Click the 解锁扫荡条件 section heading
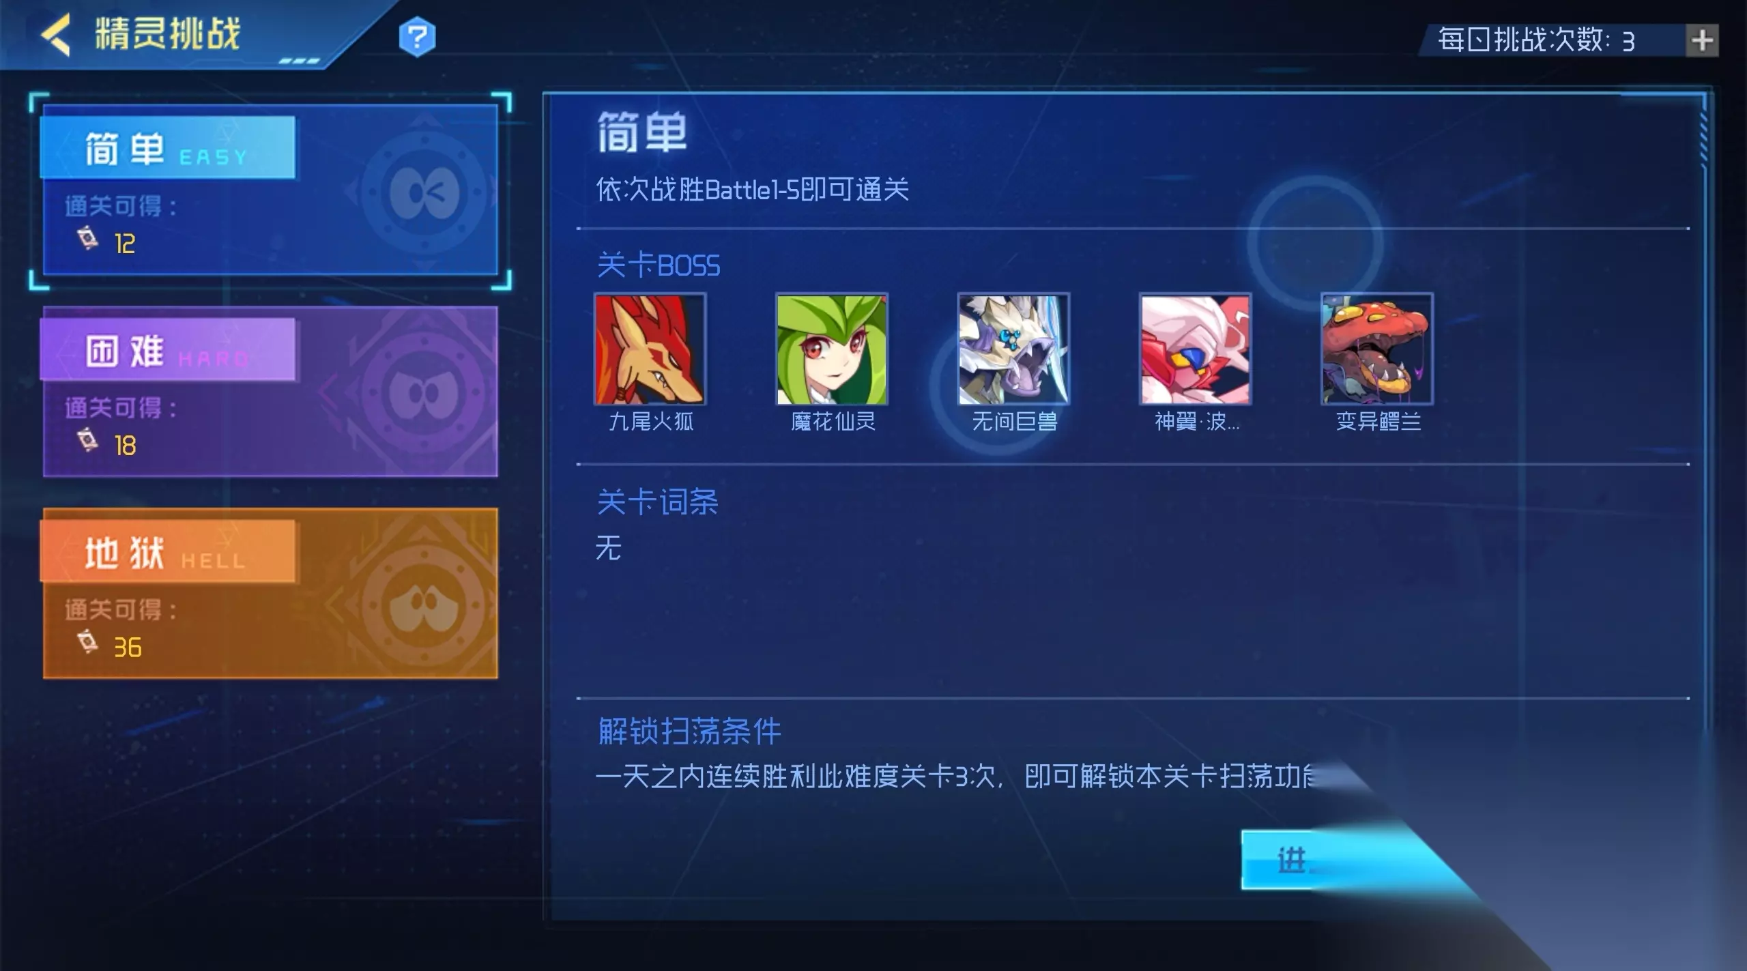 coord(689,731)
